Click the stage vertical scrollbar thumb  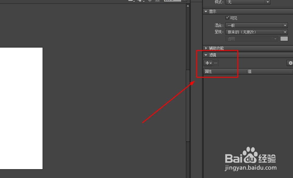188,106
